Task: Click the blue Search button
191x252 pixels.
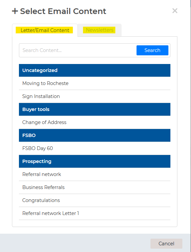Action: 152,50
